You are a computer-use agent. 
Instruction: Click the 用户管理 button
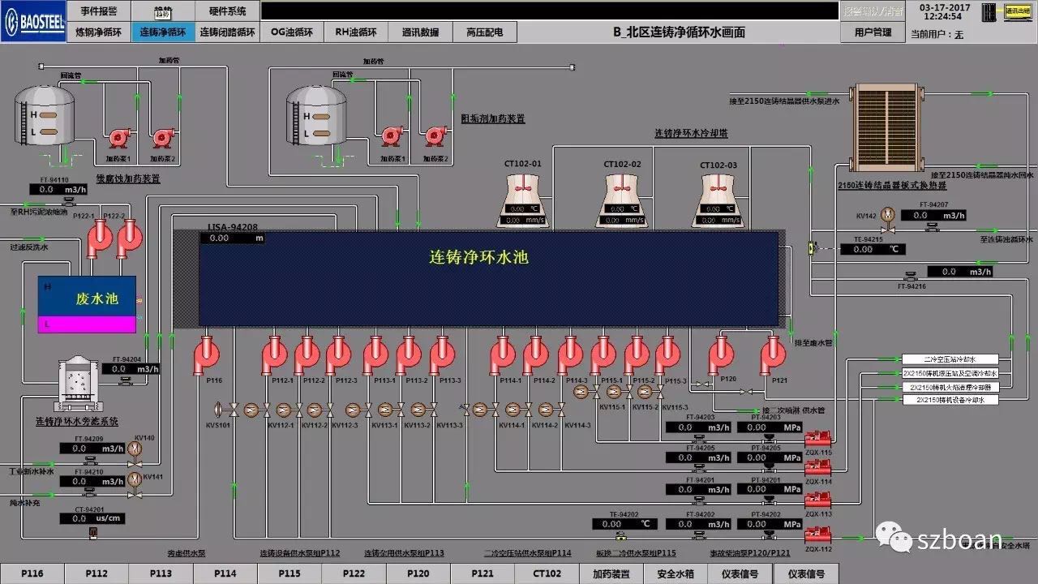pyautogui.click(x=873, y=32)
